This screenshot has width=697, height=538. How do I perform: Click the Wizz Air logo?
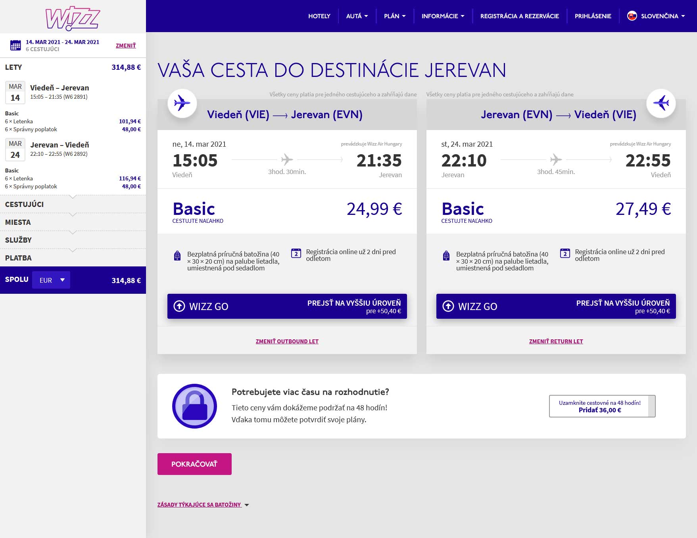[x=73, y=18]
